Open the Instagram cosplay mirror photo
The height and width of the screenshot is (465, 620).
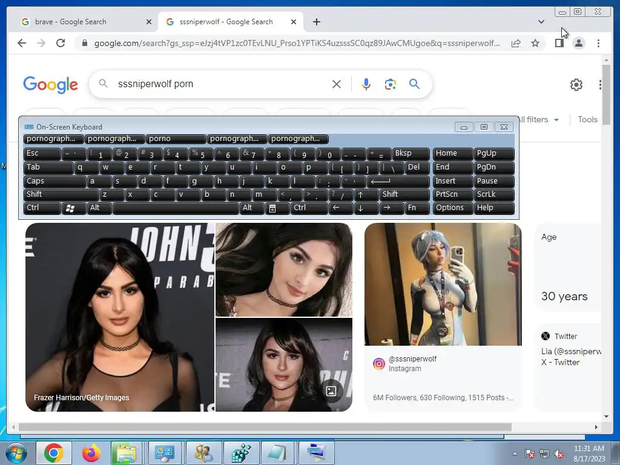pos(443,285)
